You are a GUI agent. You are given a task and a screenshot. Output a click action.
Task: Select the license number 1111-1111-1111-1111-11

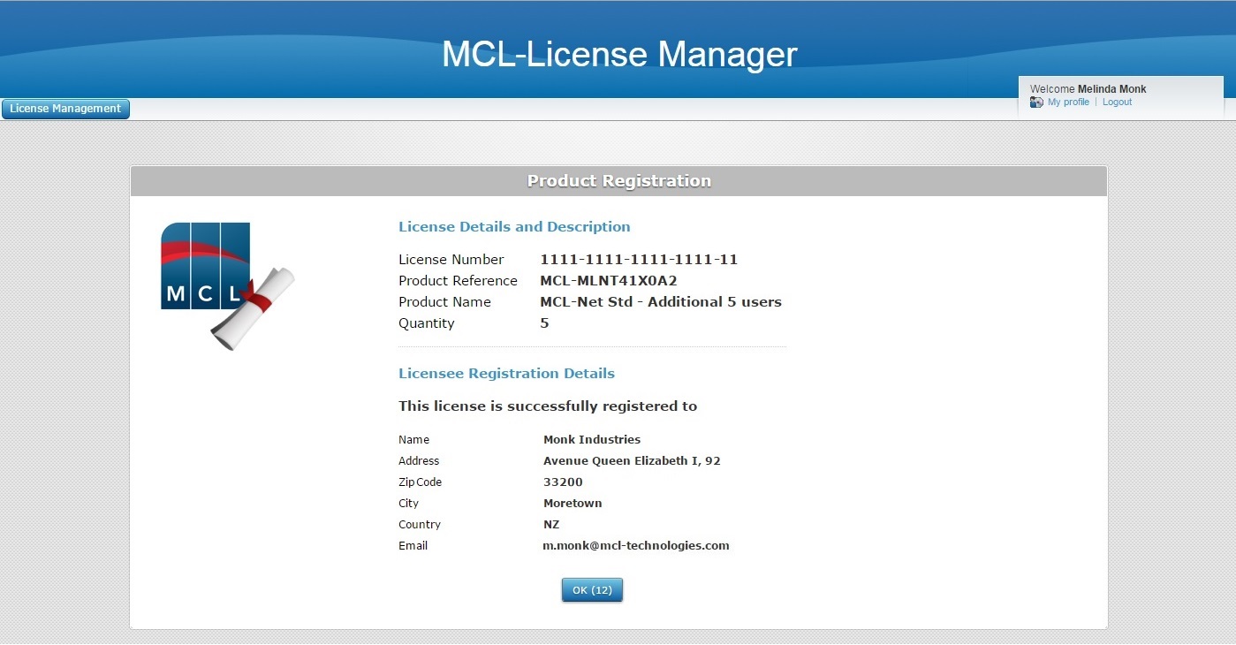coord(639,260)
